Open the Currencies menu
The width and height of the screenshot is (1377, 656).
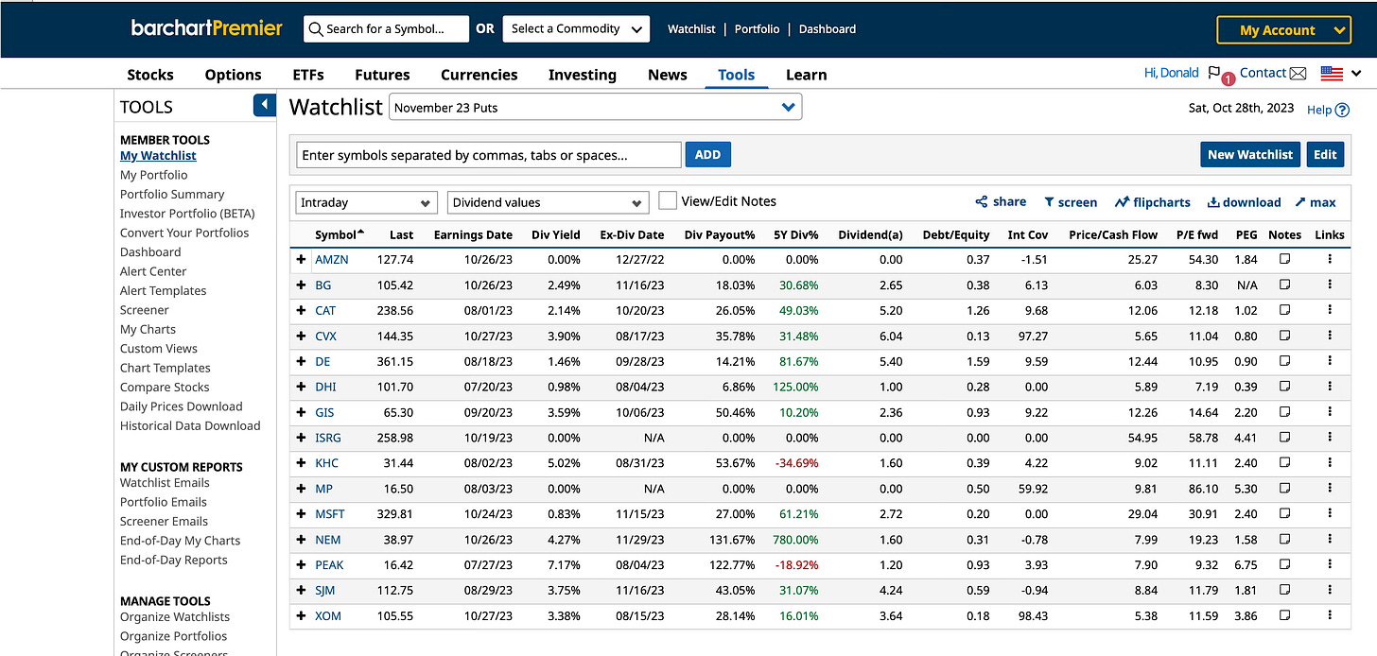479,75
